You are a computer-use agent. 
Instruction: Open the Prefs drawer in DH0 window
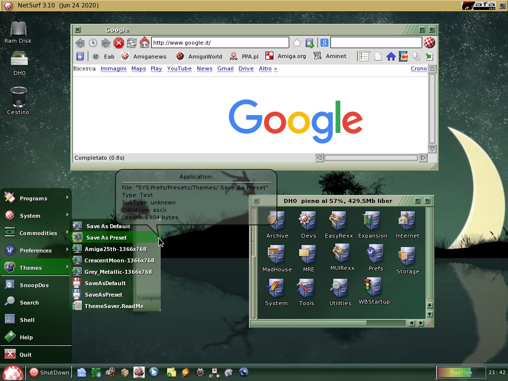pyautogui.click(x=375, y=256)
